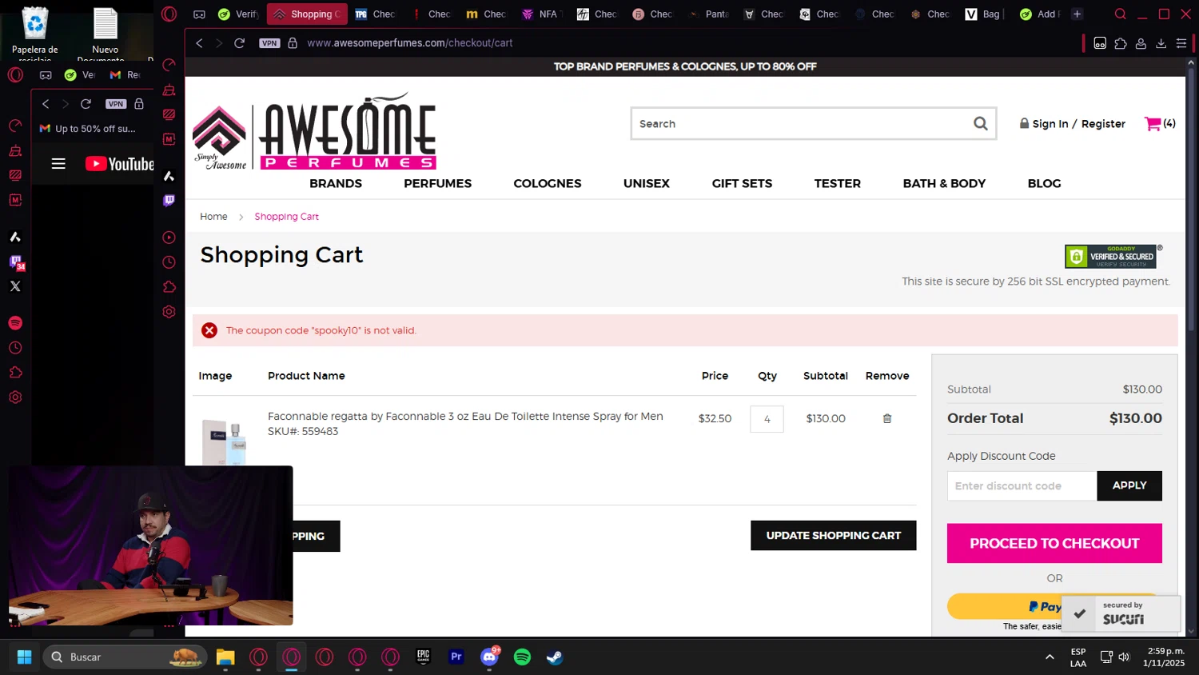The width and height of the screenshot is (1199, 675).
Task: Click Sign In / Register link
Action: [1072, 124]
